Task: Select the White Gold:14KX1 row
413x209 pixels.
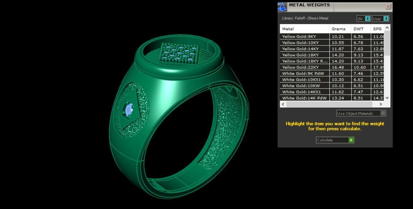Action: [332, 92]
